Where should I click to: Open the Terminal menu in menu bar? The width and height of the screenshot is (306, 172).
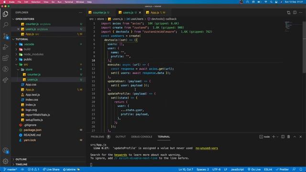(x=69, y=2)
